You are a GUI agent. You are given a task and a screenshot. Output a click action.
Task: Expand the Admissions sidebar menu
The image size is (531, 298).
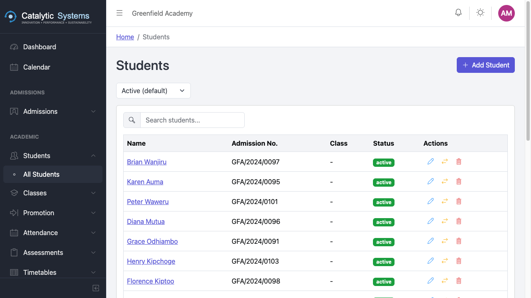pos(53,111)
